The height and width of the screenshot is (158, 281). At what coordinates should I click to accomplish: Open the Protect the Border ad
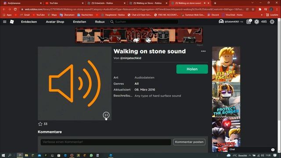[226, 100]
